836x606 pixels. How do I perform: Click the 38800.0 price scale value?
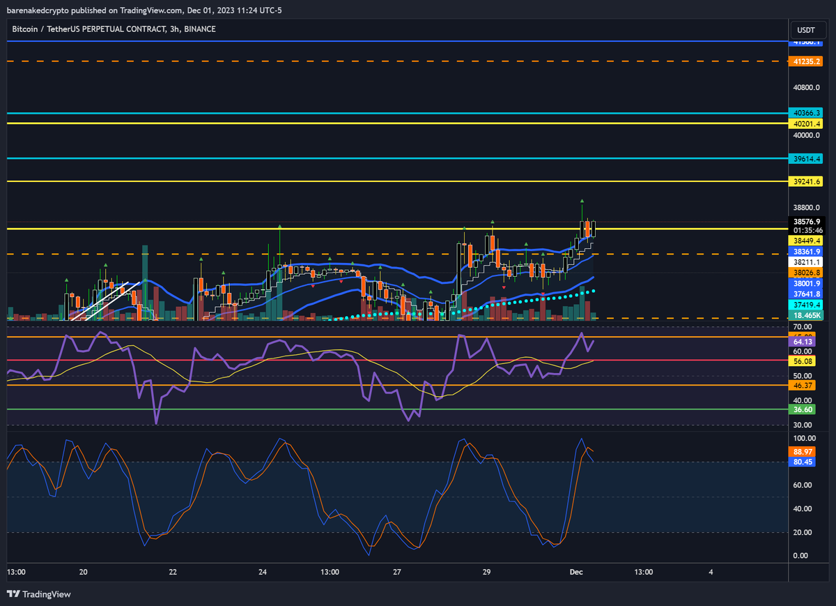[x=807, y=208]
